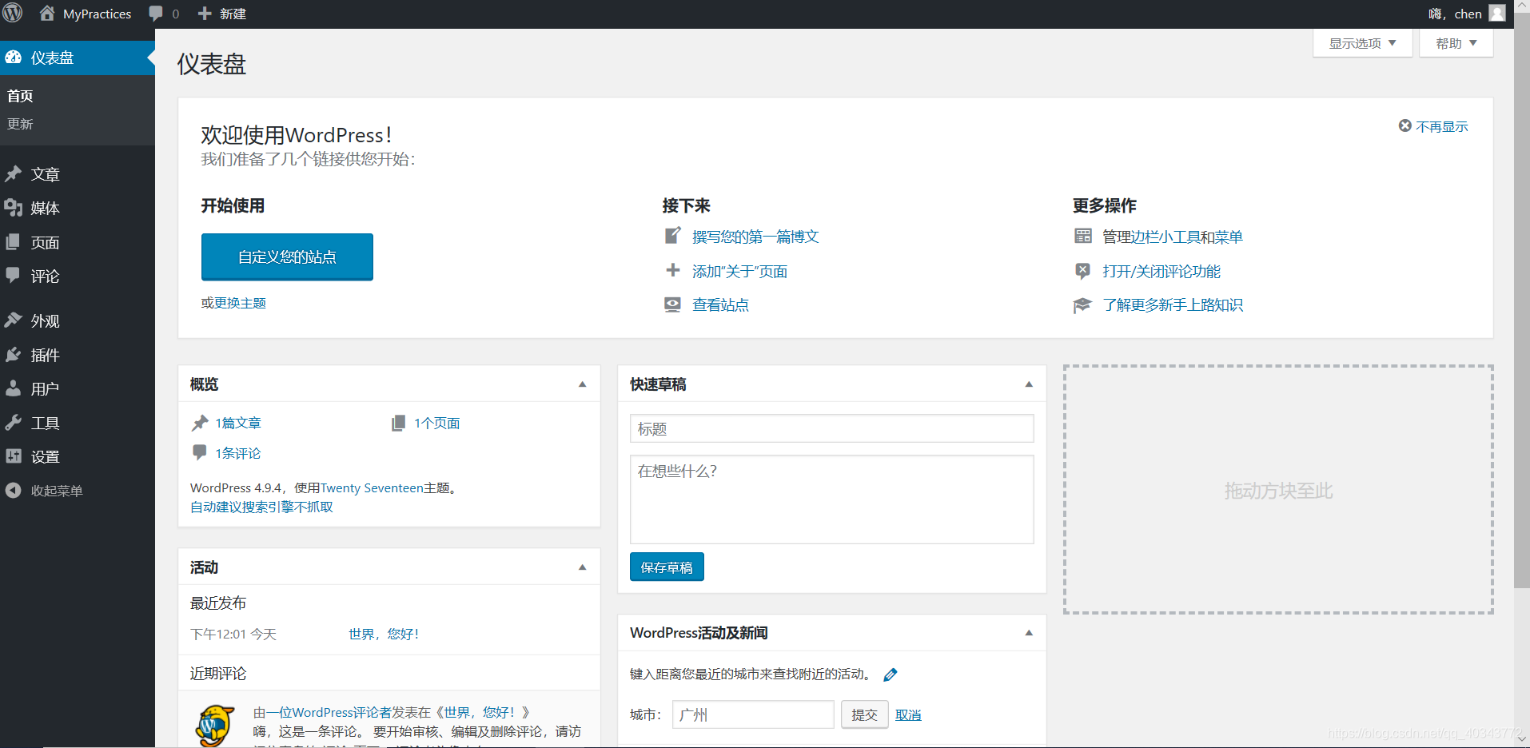Open the 1条评论 link in 概览
Screen dimensions: 1530x748
pos(237,453)
